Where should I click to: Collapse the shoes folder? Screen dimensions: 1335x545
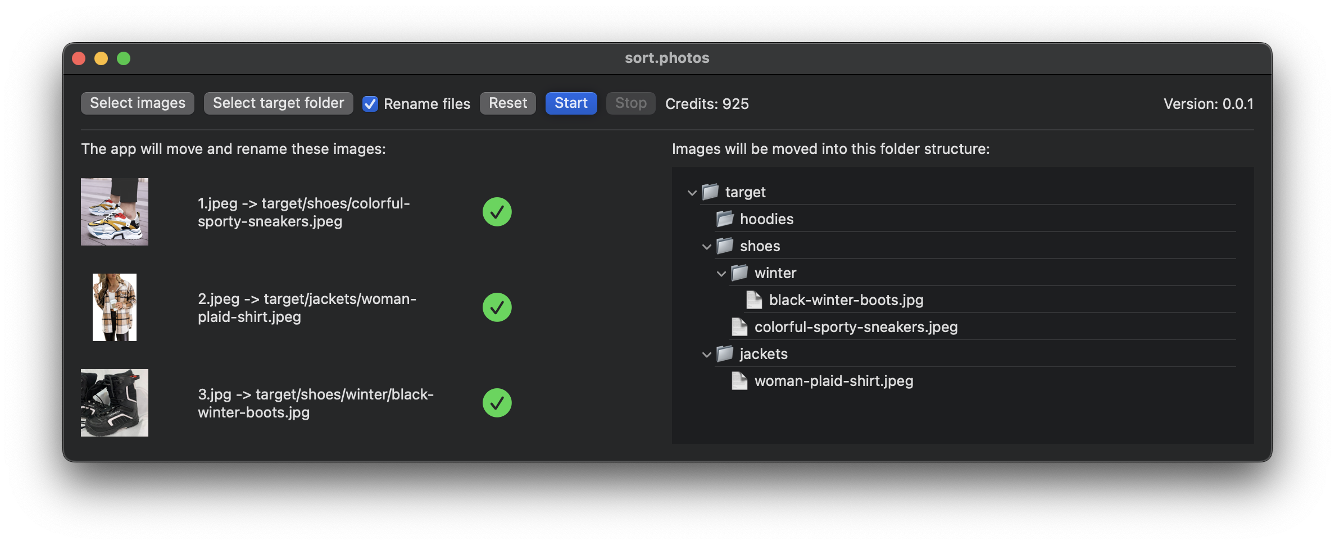[x=707, y=247]
